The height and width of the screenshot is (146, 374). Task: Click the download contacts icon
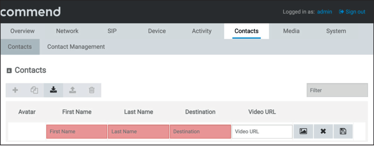point(53,90)
